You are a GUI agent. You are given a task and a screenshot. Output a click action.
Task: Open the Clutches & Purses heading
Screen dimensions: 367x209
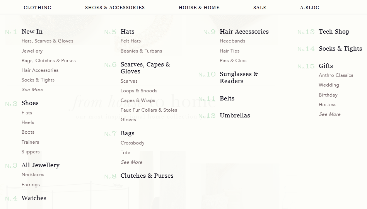[x=147, y=176]
